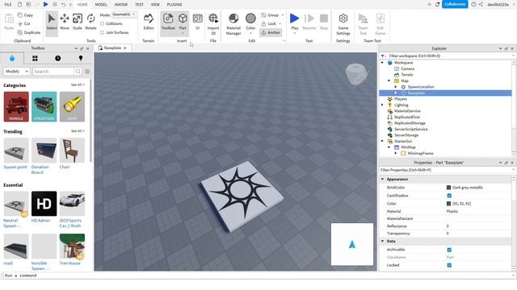
Task: Click the Stop test button
Action: coord(324,23)
